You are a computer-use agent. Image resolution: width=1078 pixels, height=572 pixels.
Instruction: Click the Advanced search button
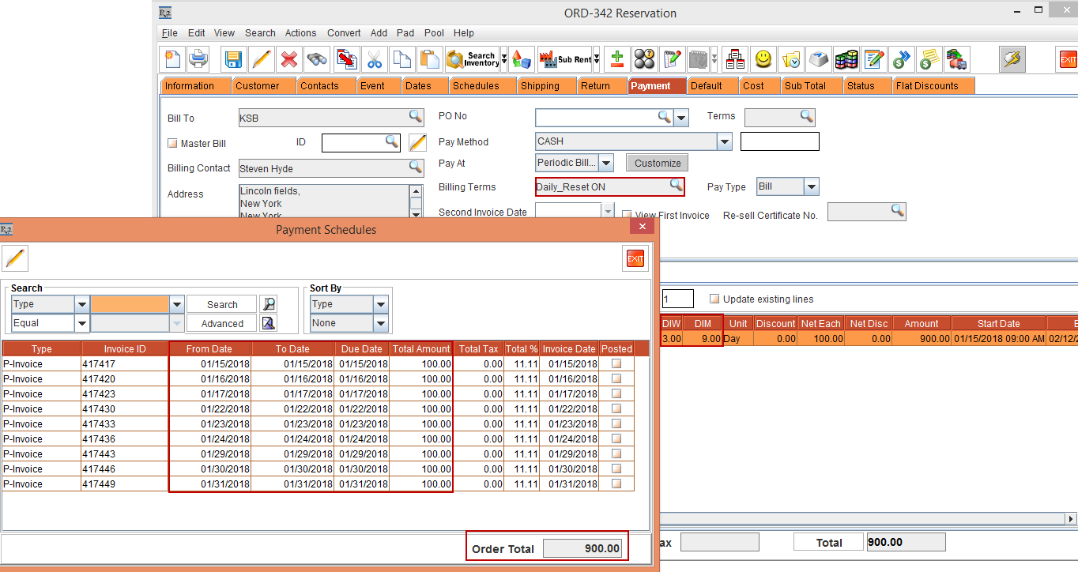tap(222, 323)
